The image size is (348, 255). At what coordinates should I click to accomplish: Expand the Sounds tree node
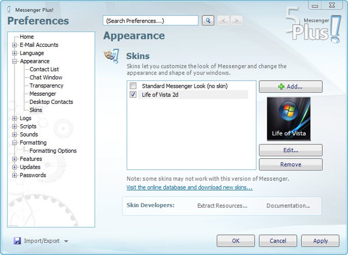tap(14, 134)
